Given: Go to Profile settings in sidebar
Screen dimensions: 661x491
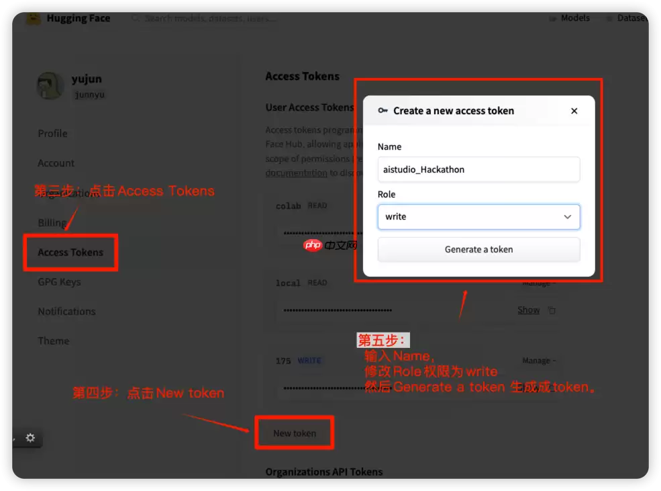Looking at the screenshot, I should (52, 134).
